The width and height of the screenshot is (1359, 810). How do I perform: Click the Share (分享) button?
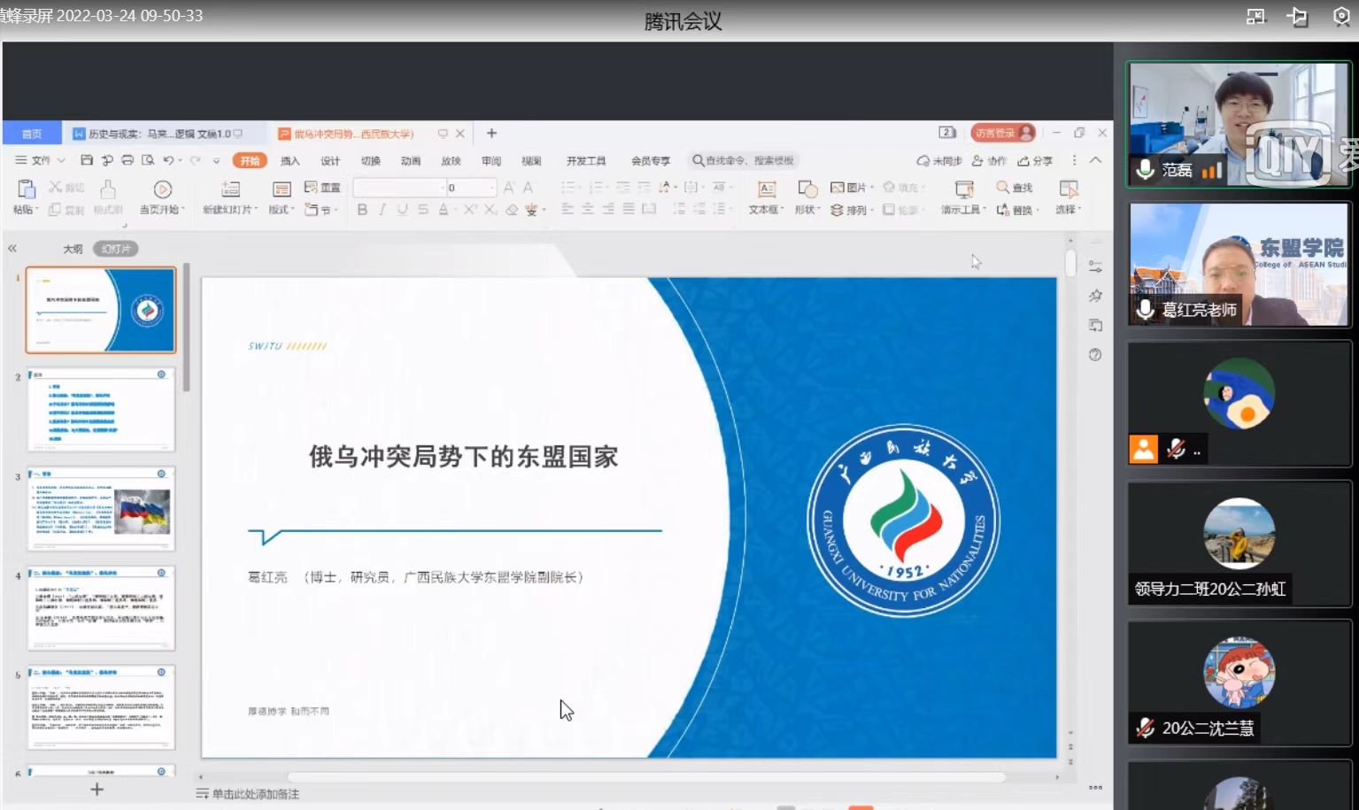[x=1035, y=161]
